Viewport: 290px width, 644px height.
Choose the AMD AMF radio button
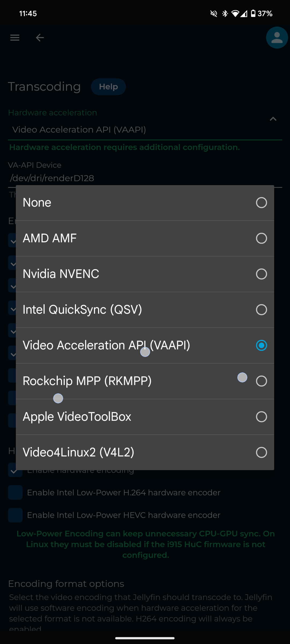tap(261, 238)
